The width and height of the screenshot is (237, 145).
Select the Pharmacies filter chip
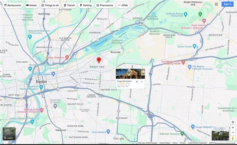(x=105, y=5)
